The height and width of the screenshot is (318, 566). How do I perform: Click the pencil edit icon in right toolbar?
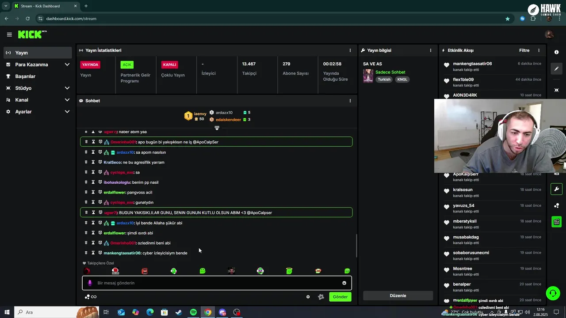[556, 68]
